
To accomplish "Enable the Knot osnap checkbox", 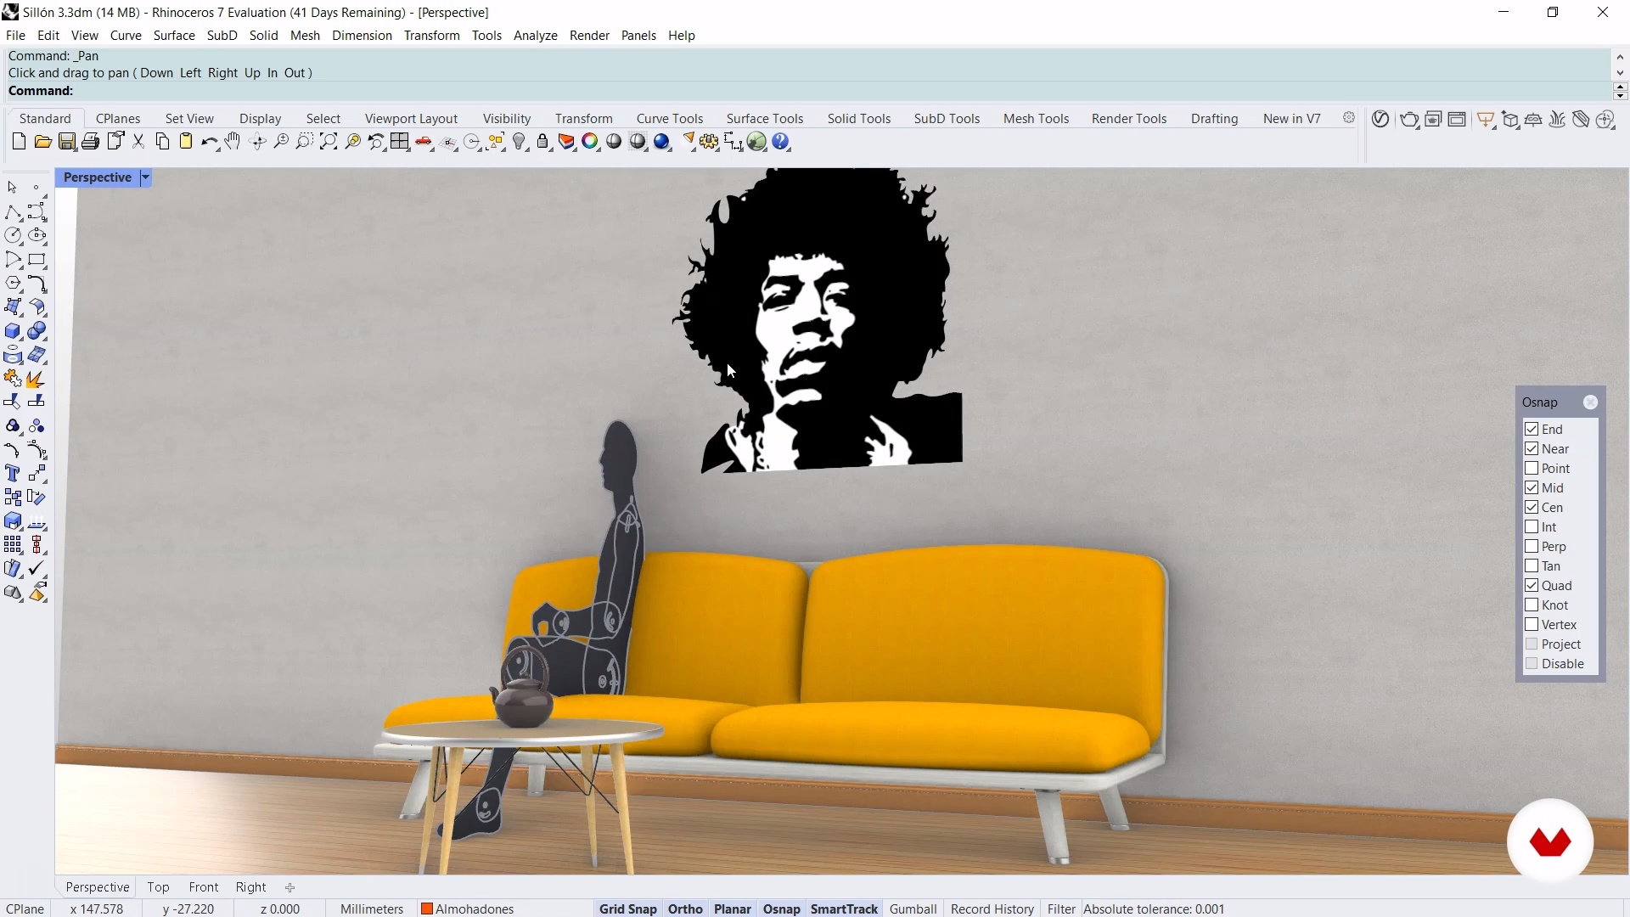I will pos(1532,605).
